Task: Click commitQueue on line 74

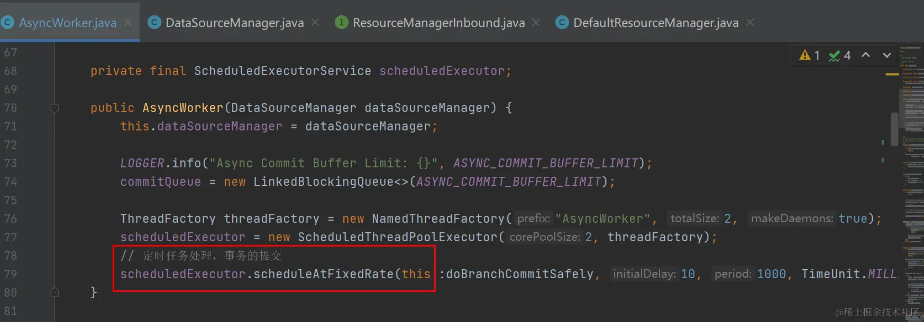Action: tap(160, 182)
